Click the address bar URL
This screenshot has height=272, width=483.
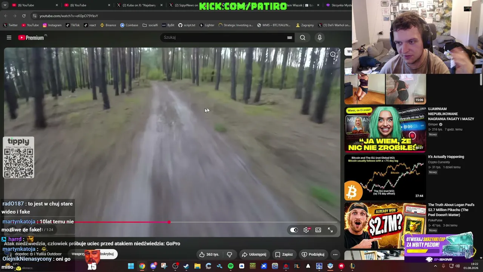point(69,16)
